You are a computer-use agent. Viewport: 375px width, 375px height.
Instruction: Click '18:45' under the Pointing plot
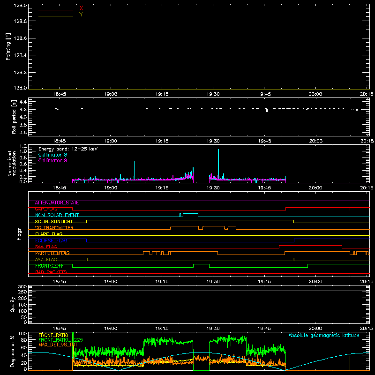[x=60, y=94]
